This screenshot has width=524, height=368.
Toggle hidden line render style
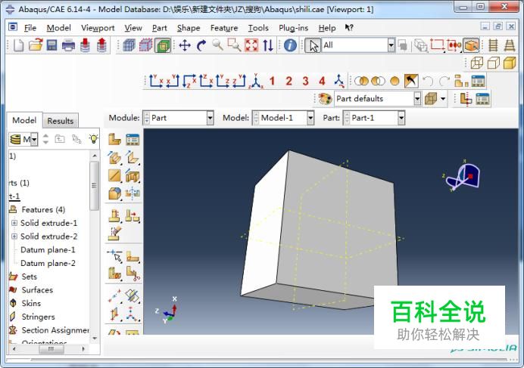click(x=493, y=63)
